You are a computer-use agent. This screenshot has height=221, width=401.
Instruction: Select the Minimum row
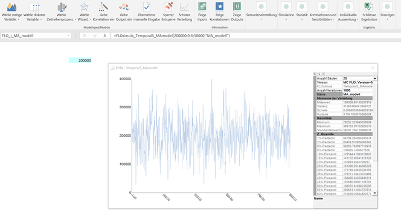(x=344, y=122)
